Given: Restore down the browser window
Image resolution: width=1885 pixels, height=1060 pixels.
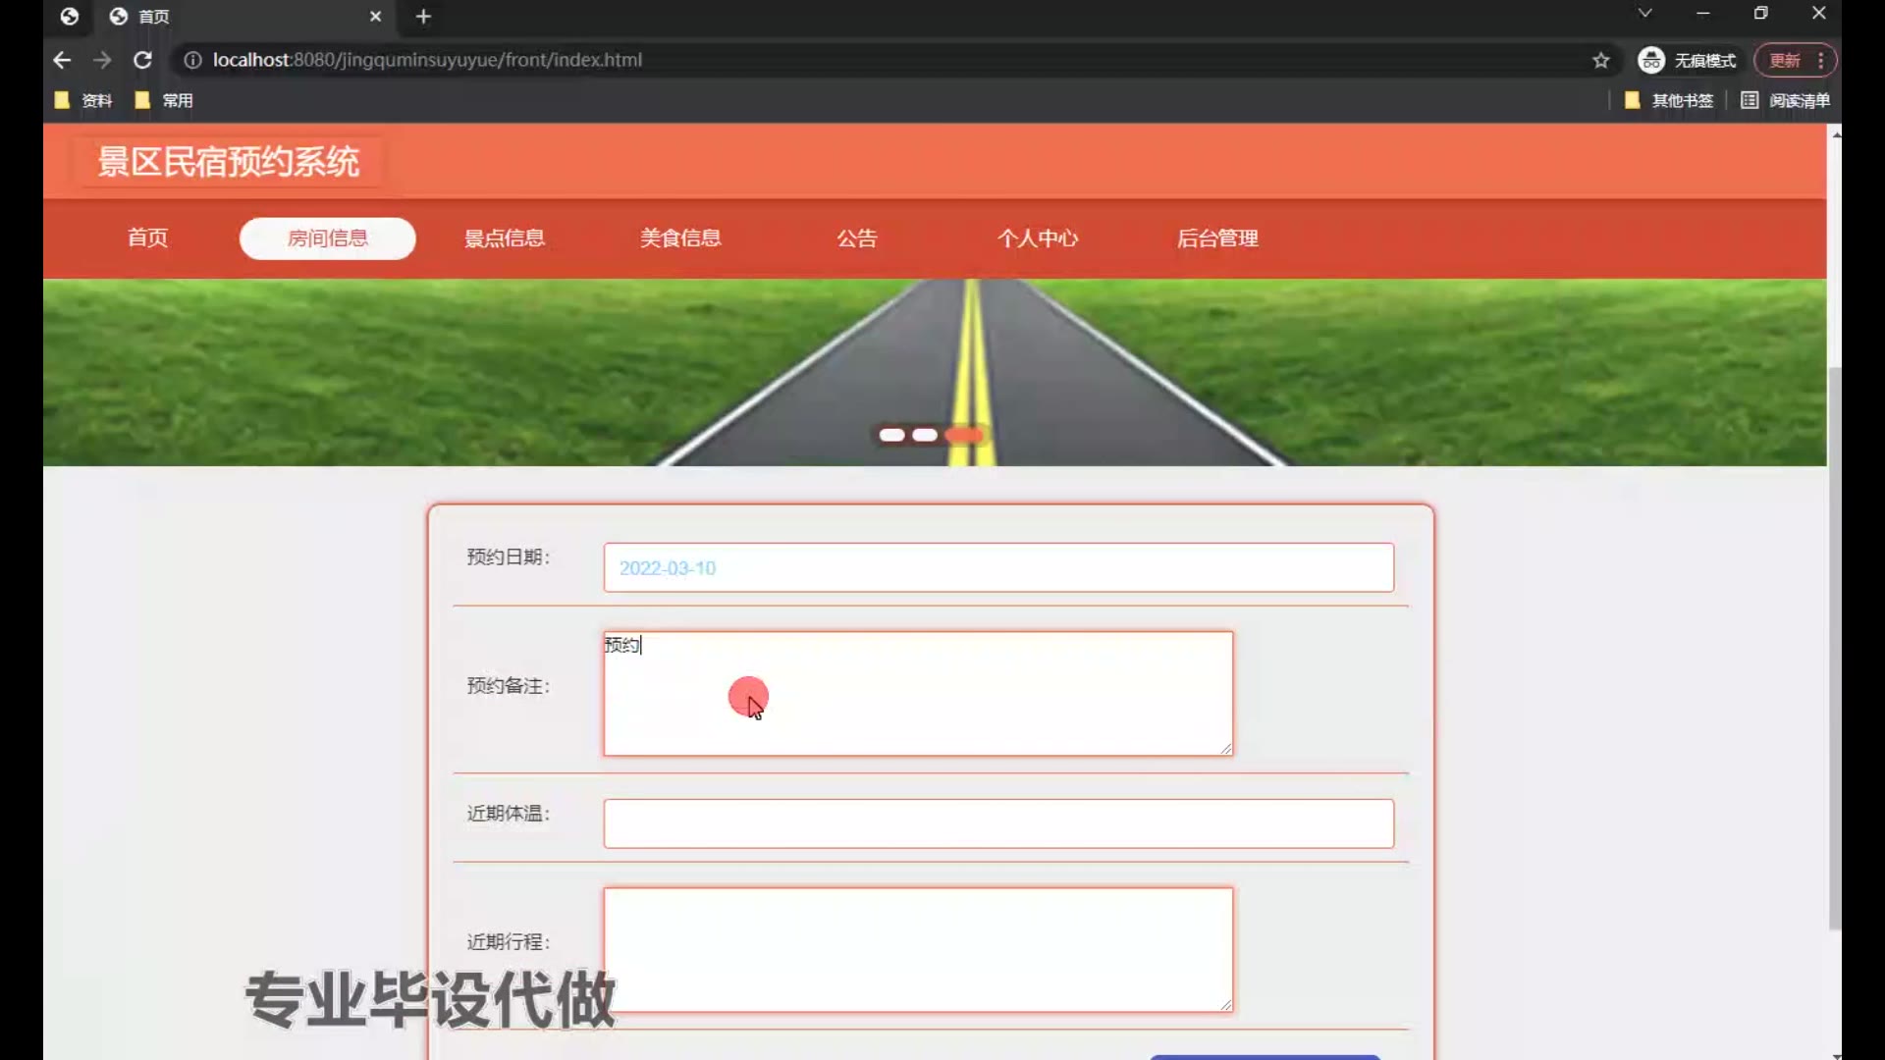Looking at the screenshot, I should pos(1761,14).
